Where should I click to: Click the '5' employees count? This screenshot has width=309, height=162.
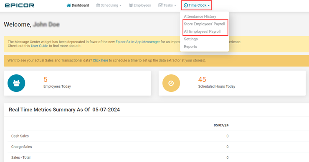pyautogui.click(x=46, y=79)
